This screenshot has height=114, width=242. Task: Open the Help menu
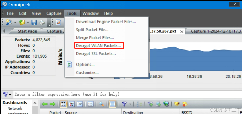point(108,13)
